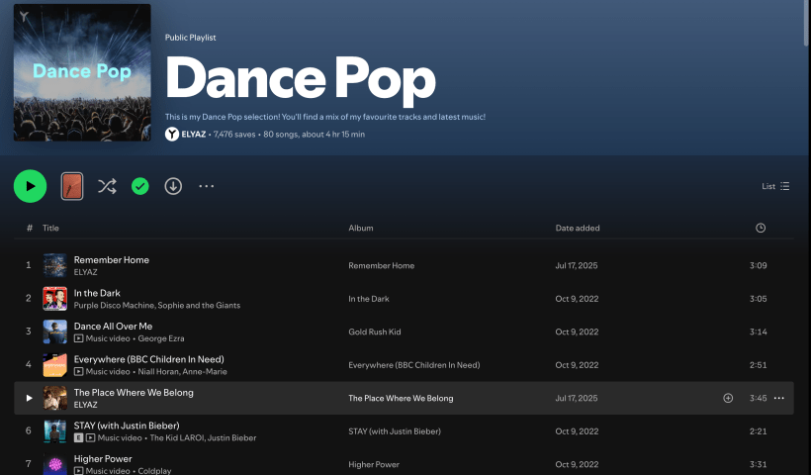This screenshot has height=475, width=811.
Task: Download the playlist with the arrow icon
Action: (x=173, y=186)
